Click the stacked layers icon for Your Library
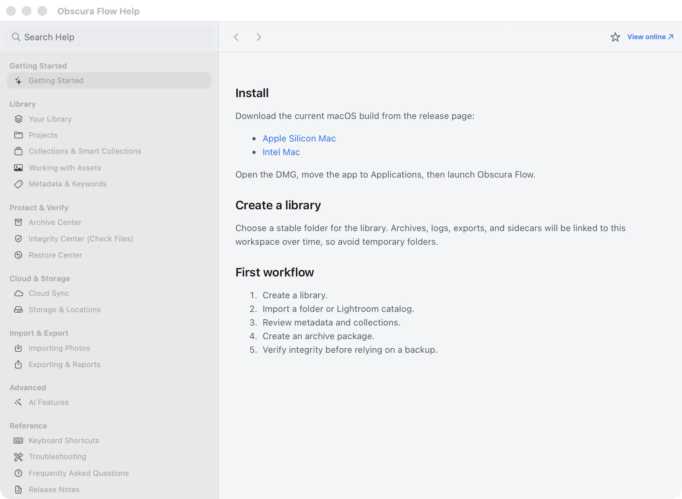682x499 pixels. tap(18, 119)
